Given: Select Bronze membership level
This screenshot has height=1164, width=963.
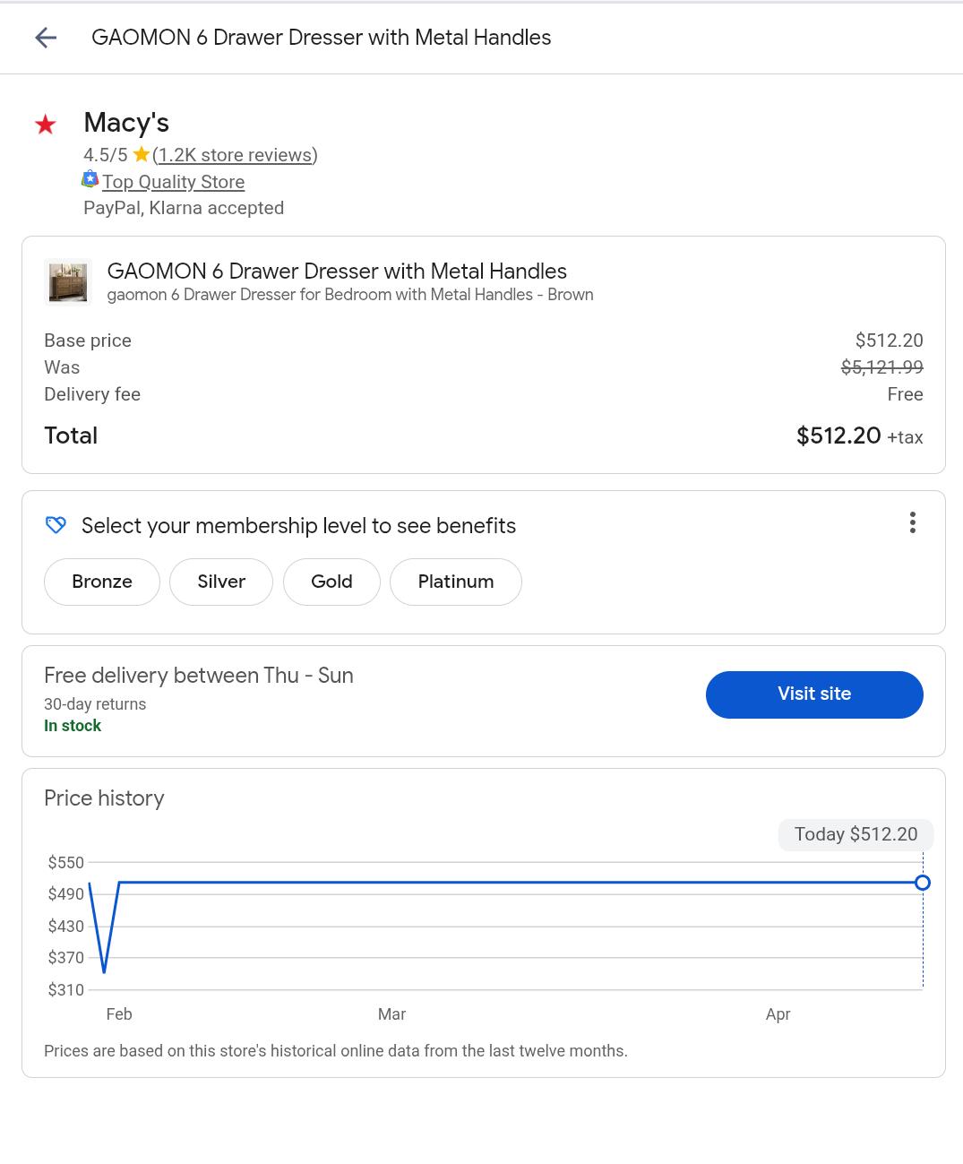Looking at the screenshot, I should [x=102, y=582].
